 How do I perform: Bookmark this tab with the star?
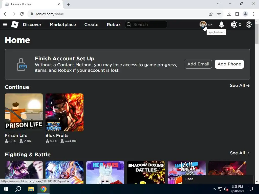[x=219, y=14]
